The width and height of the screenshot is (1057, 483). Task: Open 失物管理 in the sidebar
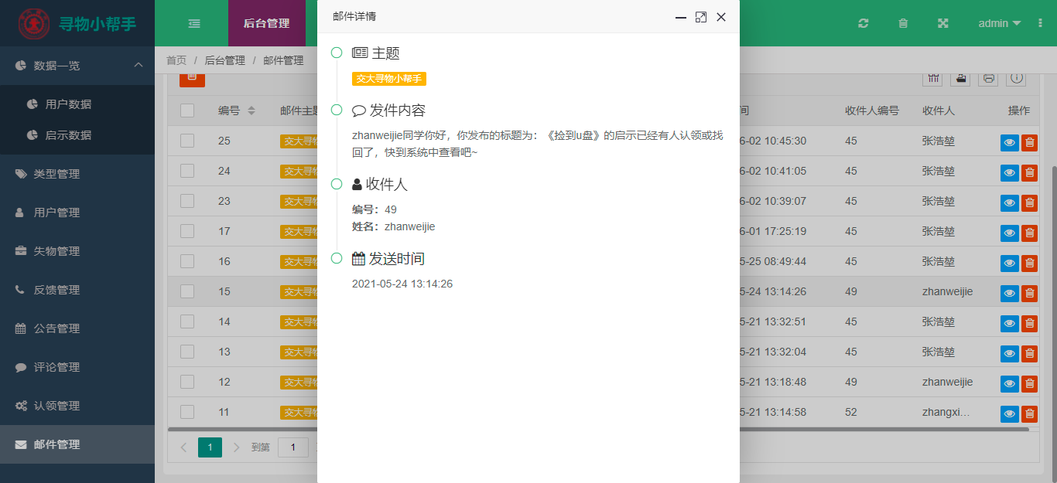pyautogui.click(x=77, y=251)
